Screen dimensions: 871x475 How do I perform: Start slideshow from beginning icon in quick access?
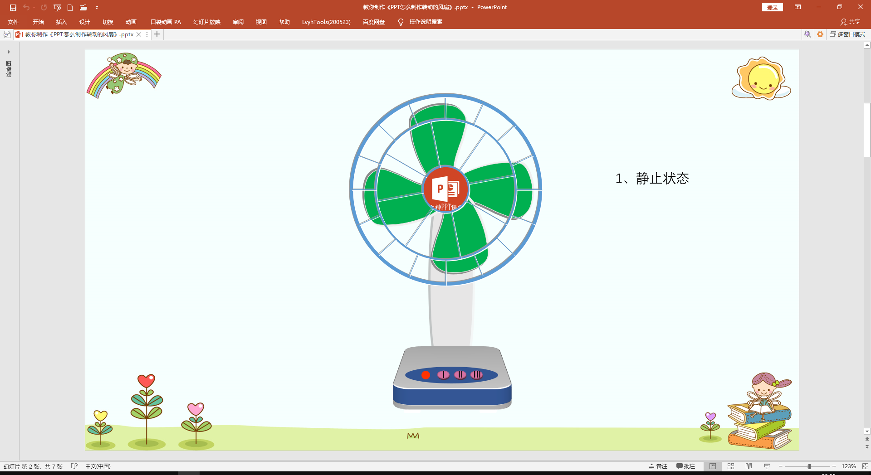(57, 7)
